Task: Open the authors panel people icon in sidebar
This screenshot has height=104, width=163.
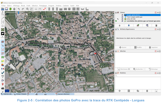Action: (3, 65)
